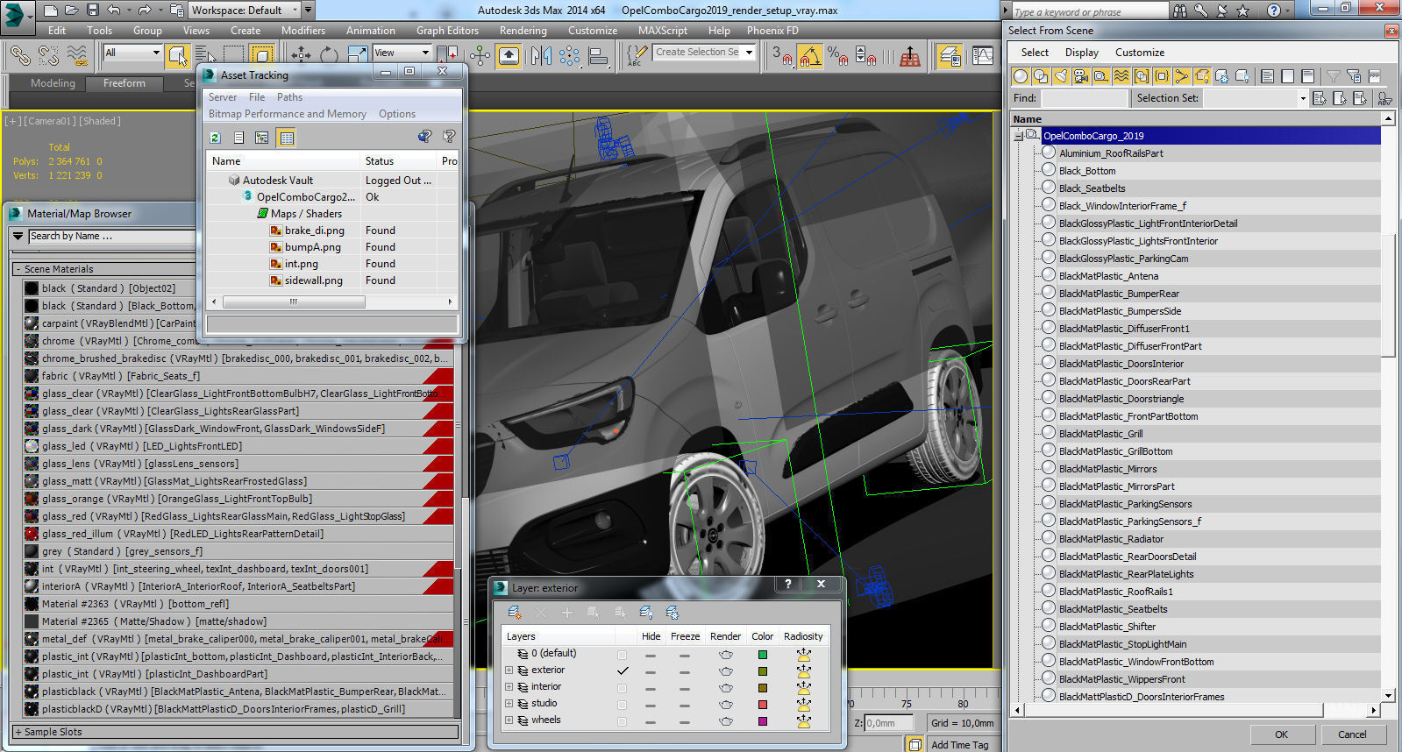Toggle Render teapot for studio layer
Image resolution: width=1402 pixels, height=752 pixels.
(x=726, y=704)
